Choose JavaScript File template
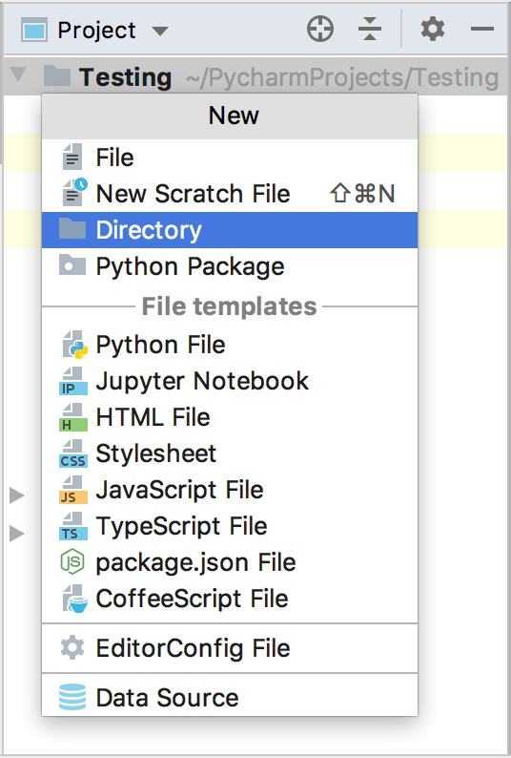 point(230,490)
